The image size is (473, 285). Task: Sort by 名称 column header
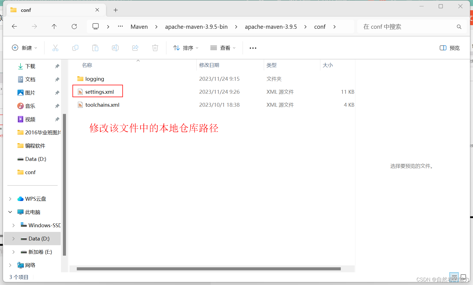click(87, 65)
